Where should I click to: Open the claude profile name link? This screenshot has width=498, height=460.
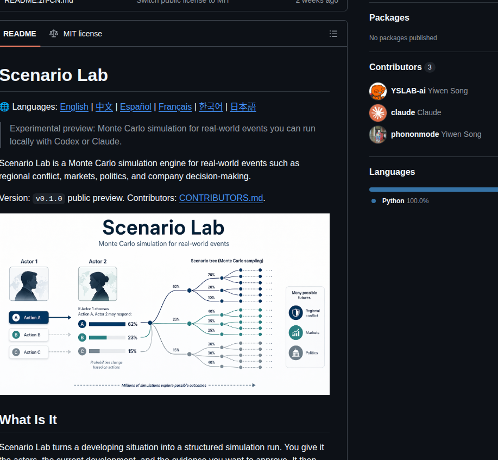coord(403,112)
